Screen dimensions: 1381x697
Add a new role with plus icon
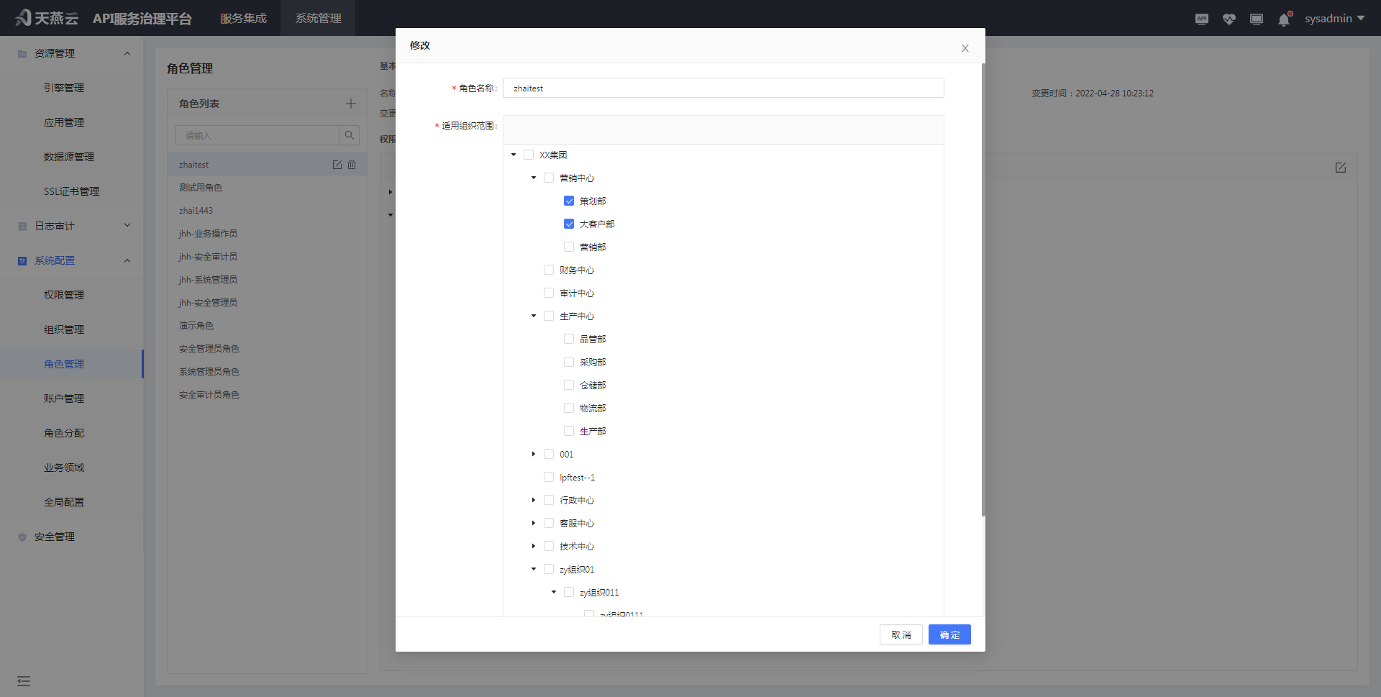pyautogui.click(x=351, y=104)
